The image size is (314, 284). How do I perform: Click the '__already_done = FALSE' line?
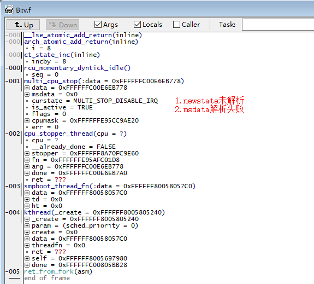(74, 147)
